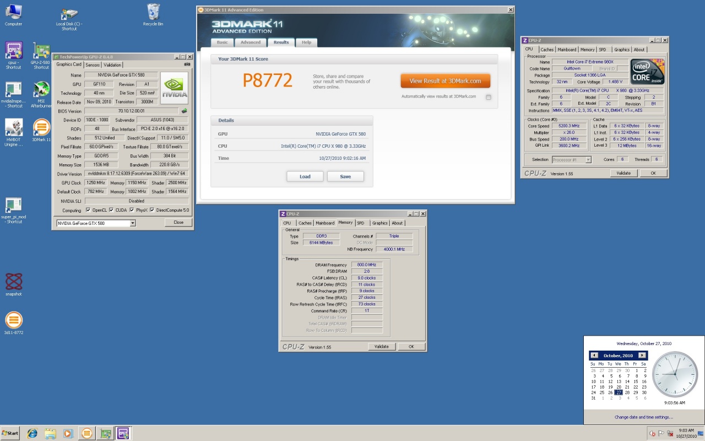
Task: Open the Advanced tab in 3DMark 11
Action: tap(250, 42)
